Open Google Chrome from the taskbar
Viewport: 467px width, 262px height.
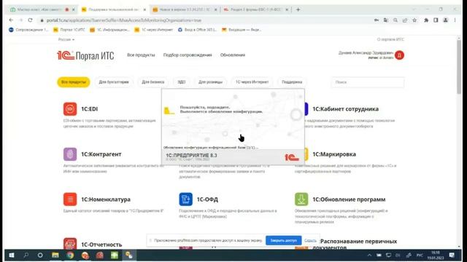70,255
